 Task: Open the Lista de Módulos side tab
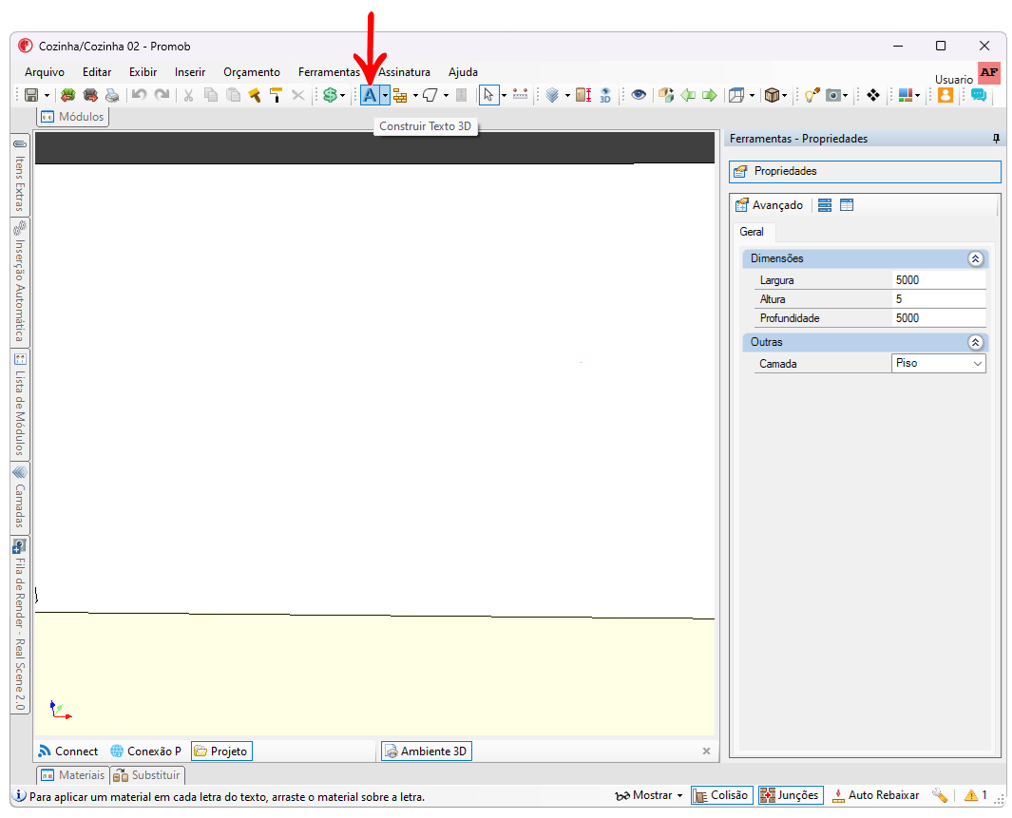pos(20,405)
